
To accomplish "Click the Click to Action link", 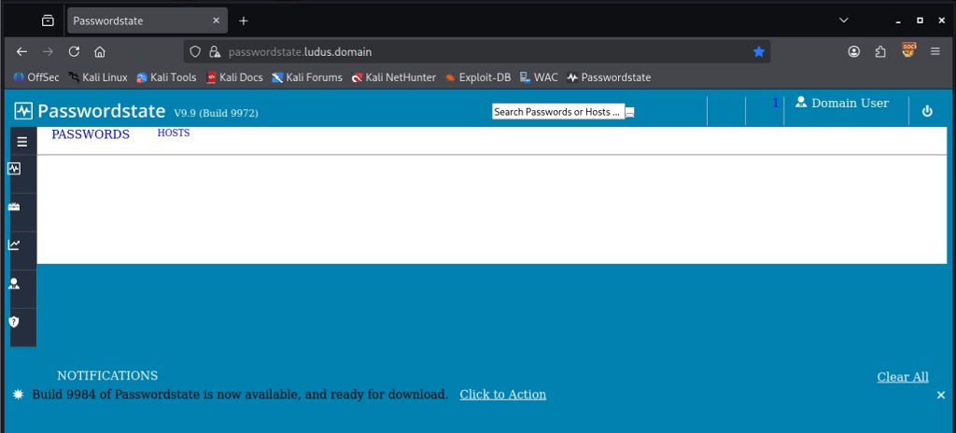I will [x=503, y=395].
